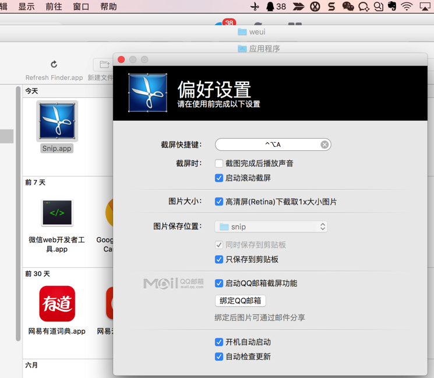Close the preferences window with red button
Screen dimensions: 434x378
click(x=121, y=59)
